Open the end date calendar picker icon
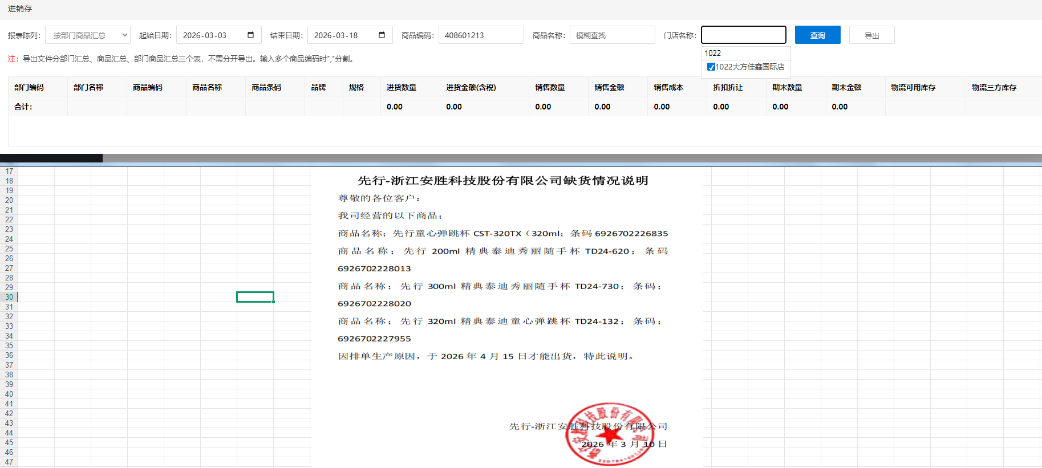Screen dimensions: 1042x468 click(x=382, y=35)
